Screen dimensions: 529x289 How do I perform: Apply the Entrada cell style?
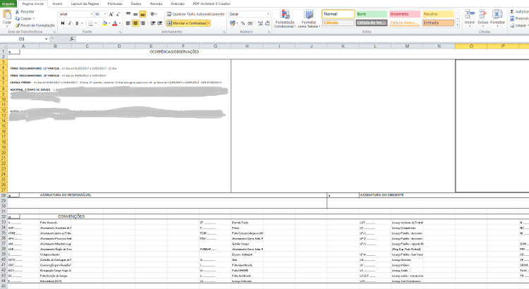click(438, 23)
